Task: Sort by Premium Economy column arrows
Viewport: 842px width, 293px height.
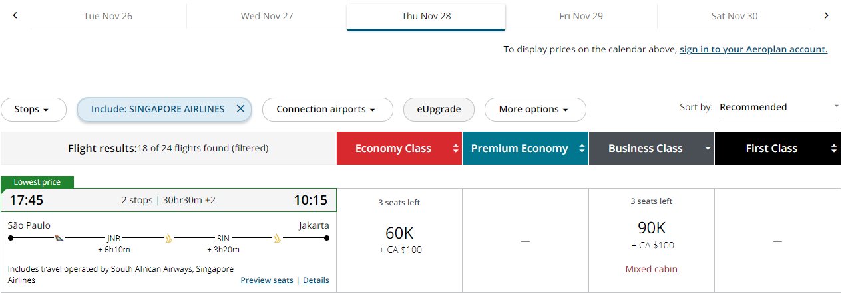Action: click(582, 149)
